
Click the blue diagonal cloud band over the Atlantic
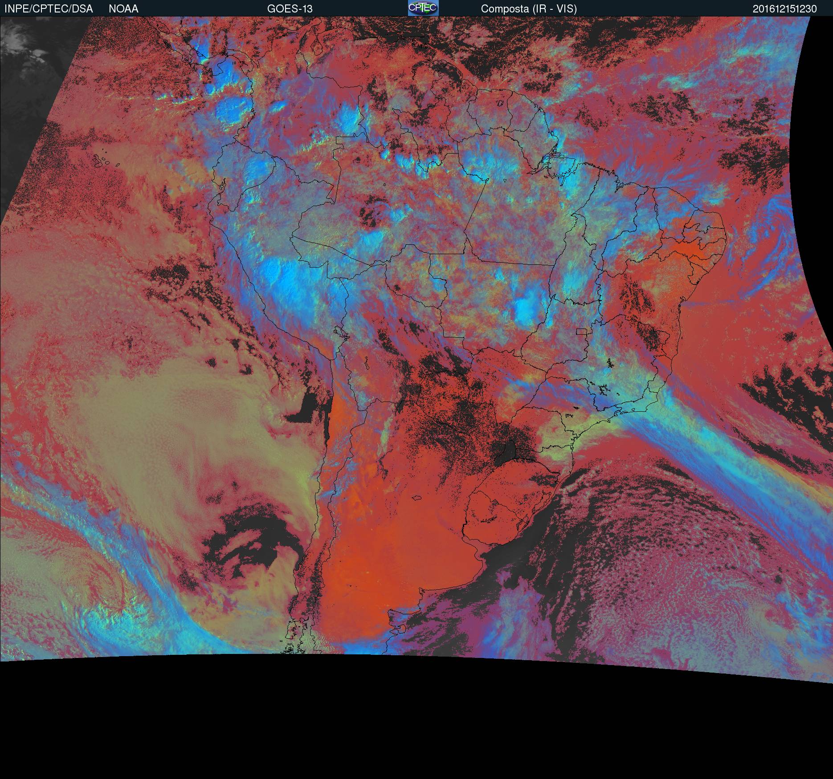[x=713, y=467]
